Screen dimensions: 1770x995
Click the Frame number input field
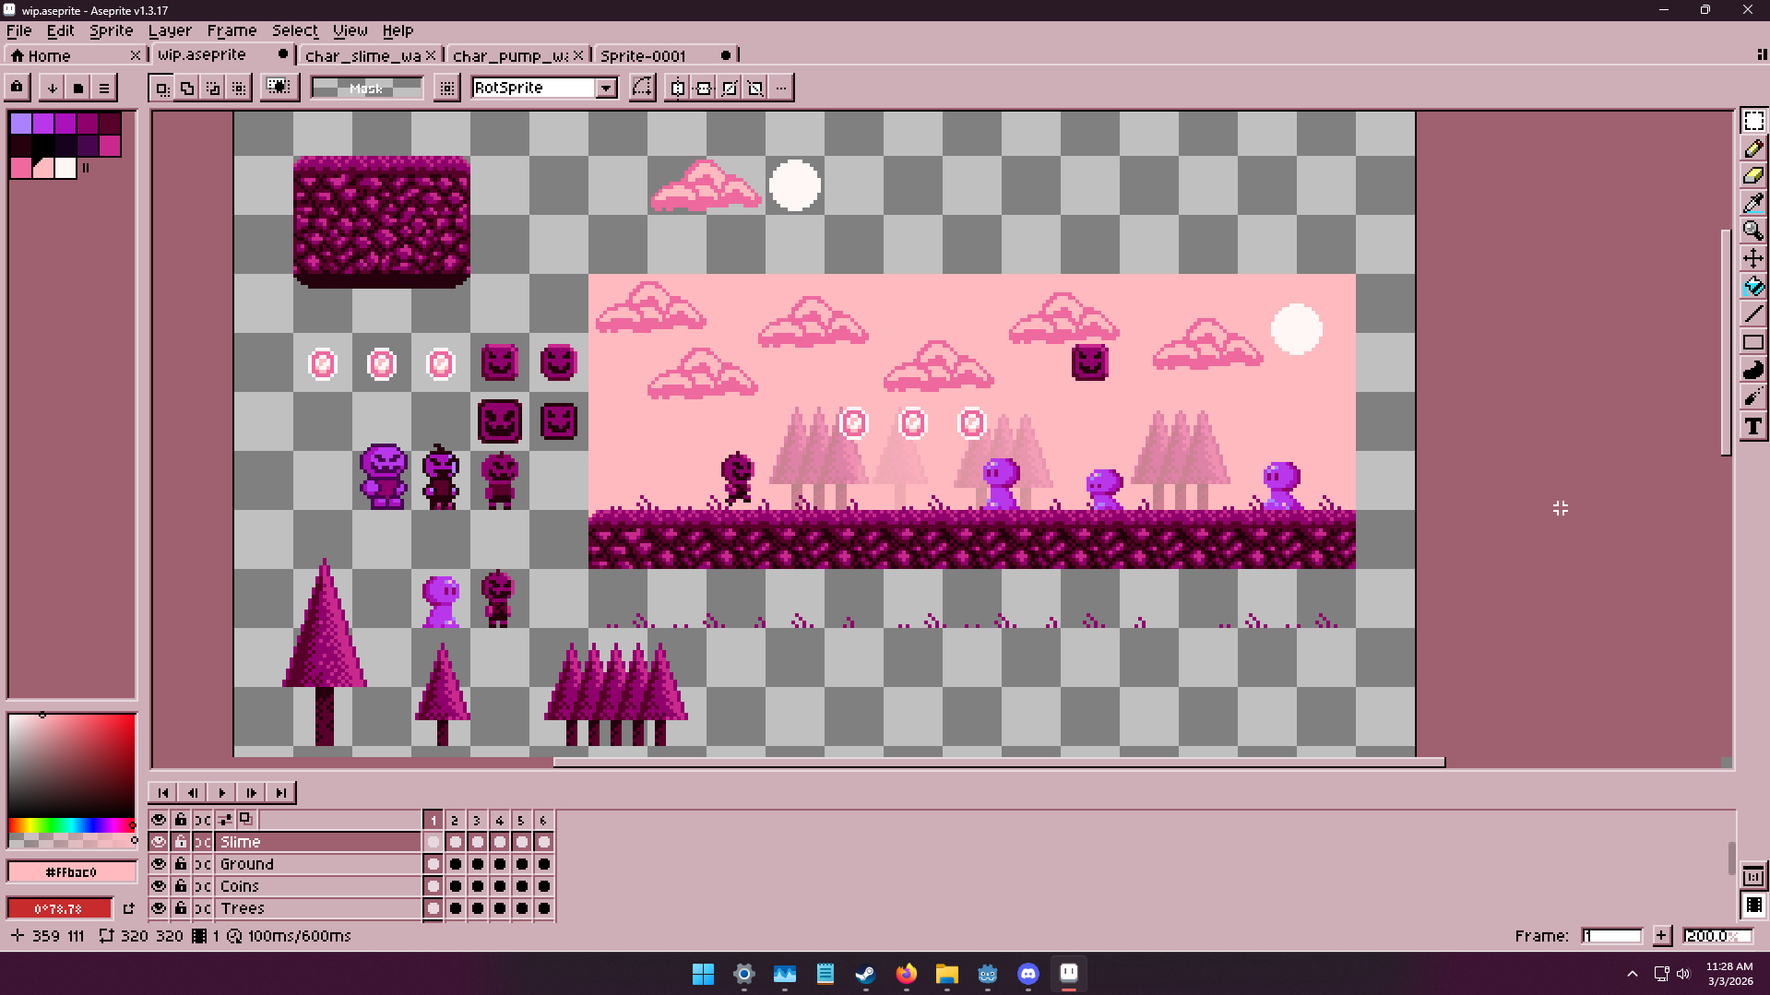pos(1611,936)
